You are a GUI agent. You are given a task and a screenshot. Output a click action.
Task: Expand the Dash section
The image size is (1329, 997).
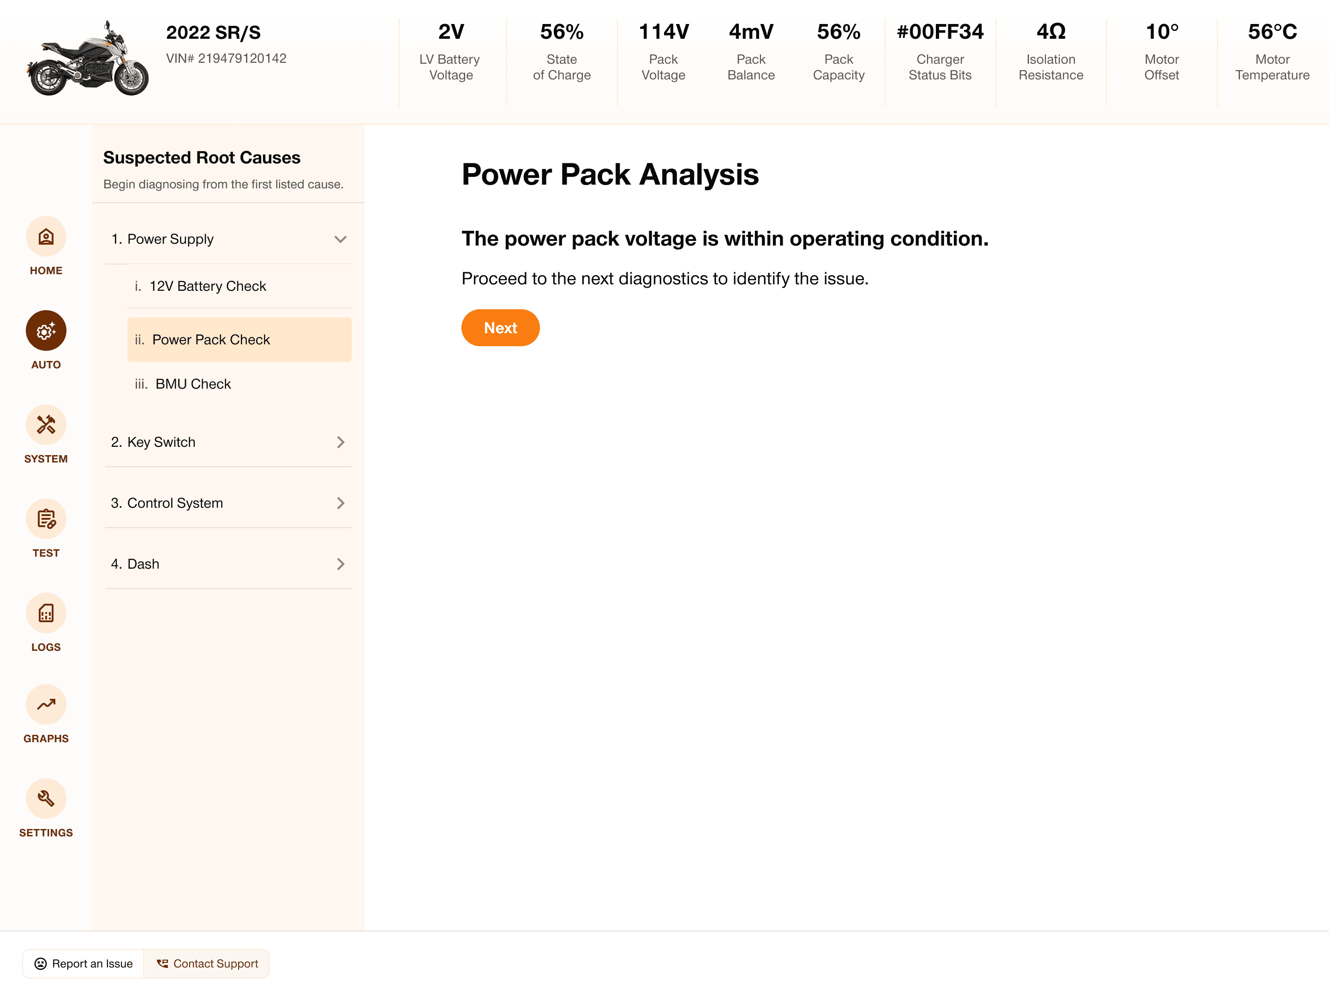click(340, 564)
